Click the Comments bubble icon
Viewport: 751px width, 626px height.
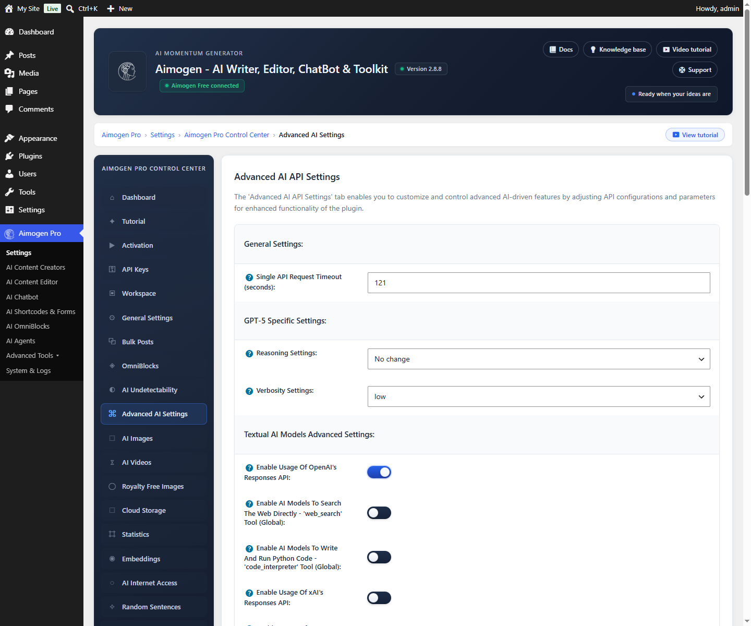[x=9, y=109]
